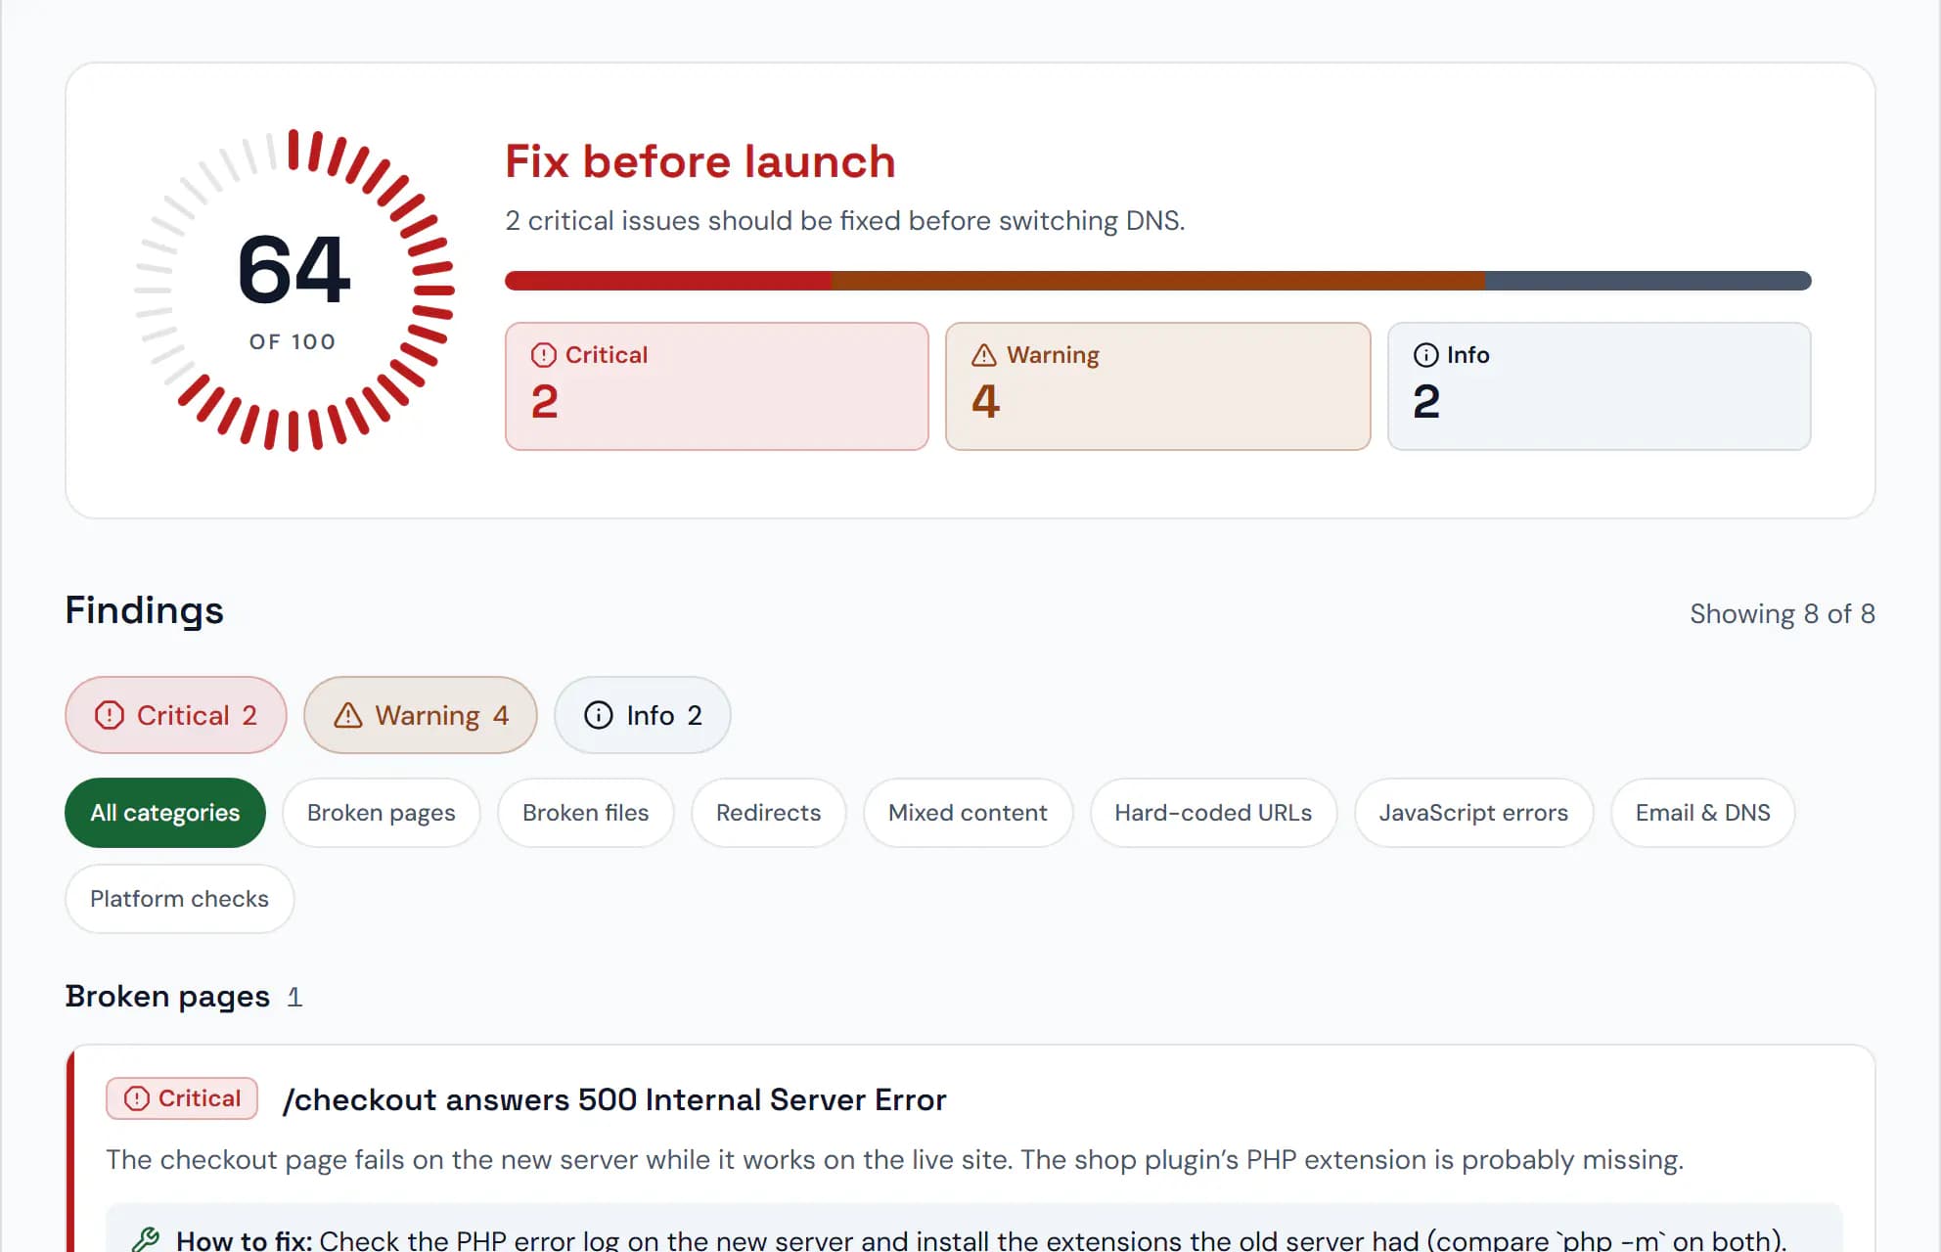
Task: Toggle the Warning 4 severity filter
Action: [x=421, y=715]
